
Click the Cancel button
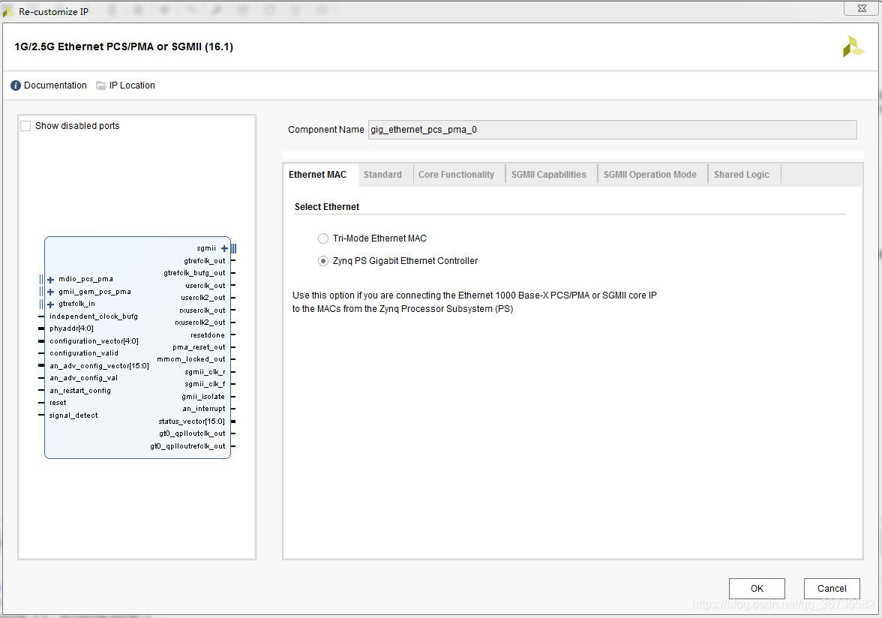click(x=831, y=588)
